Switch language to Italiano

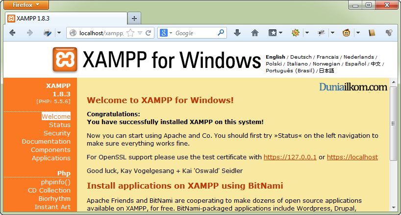tap(297, 64)
